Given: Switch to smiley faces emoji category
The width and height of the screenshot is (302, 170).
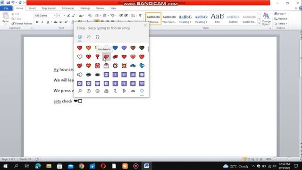Looking at the screenshot, I should 98,91.
